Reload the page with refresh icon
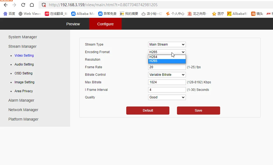This screenshot has height=165, width=273. (x=23, y=5)
